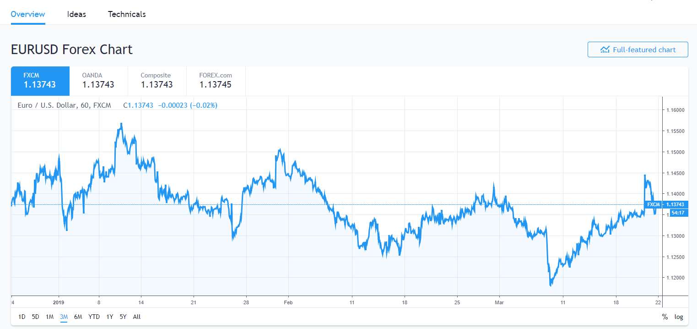
Task: Click the Mar date axis label
Action: [499, 302]
